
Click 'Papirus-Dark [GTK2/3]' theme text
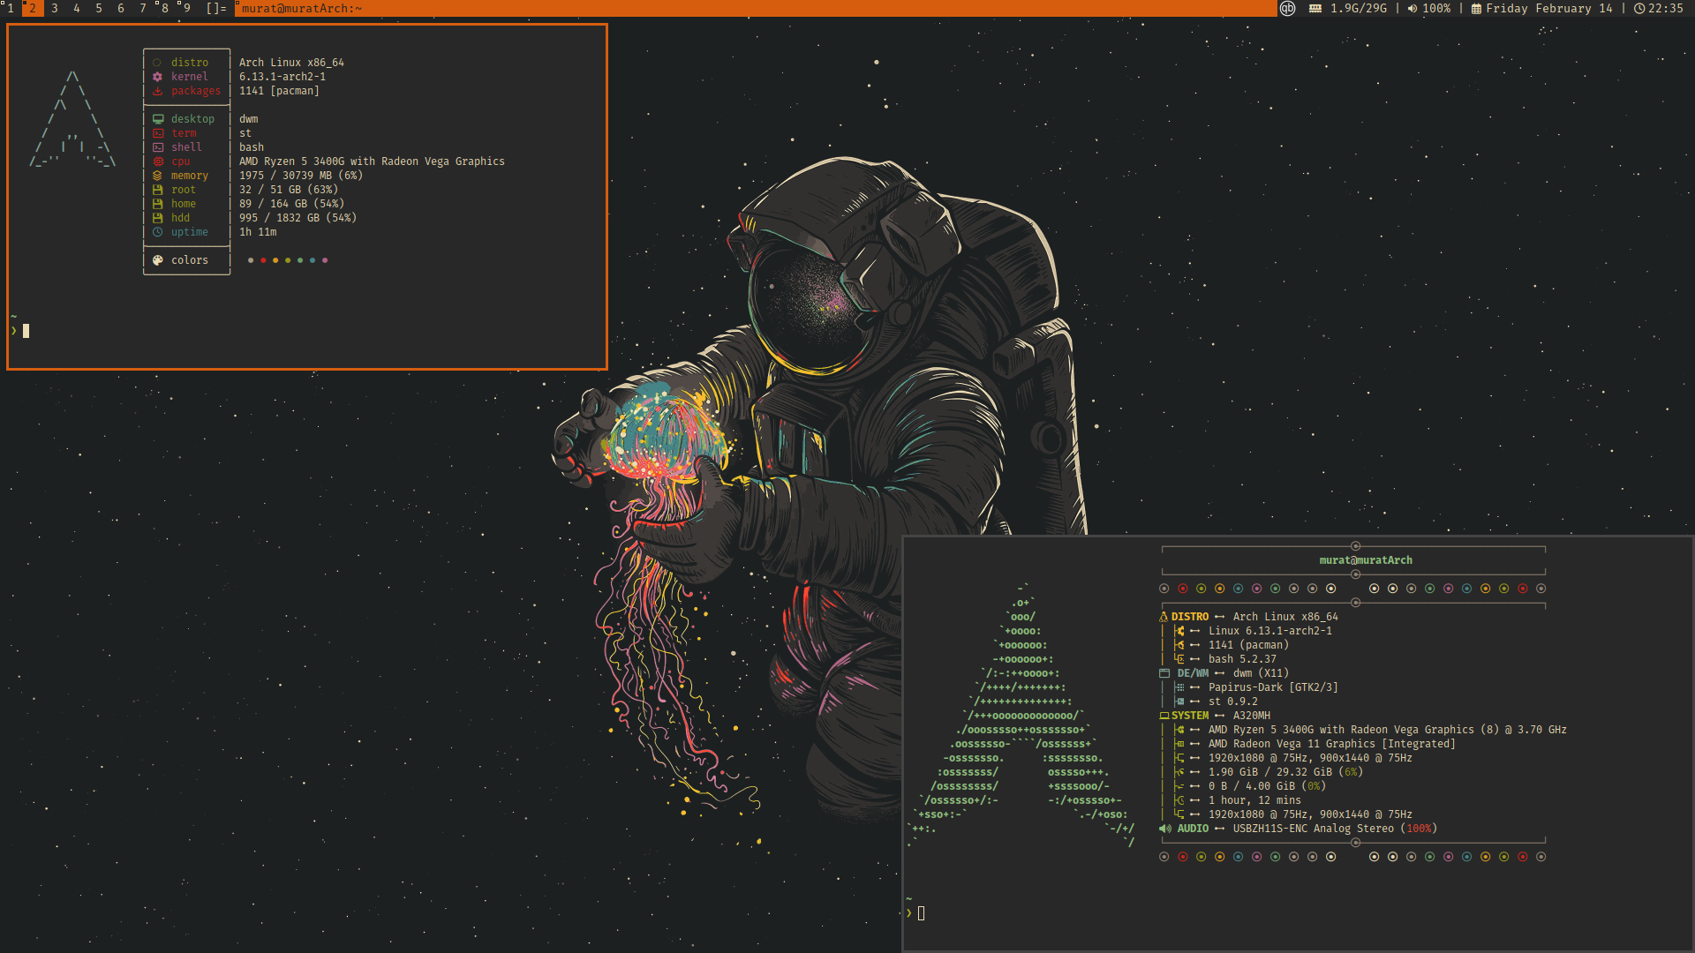[x=1273, y=687]
